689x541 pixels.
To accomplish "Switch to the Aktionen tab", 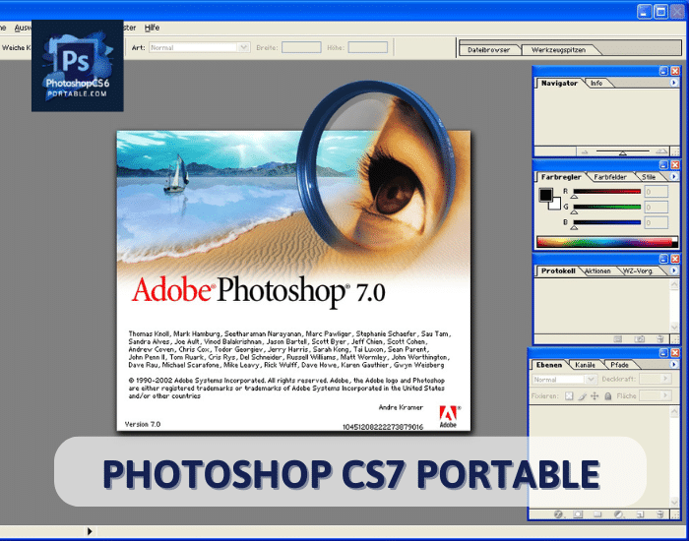I will click(597, 270).
